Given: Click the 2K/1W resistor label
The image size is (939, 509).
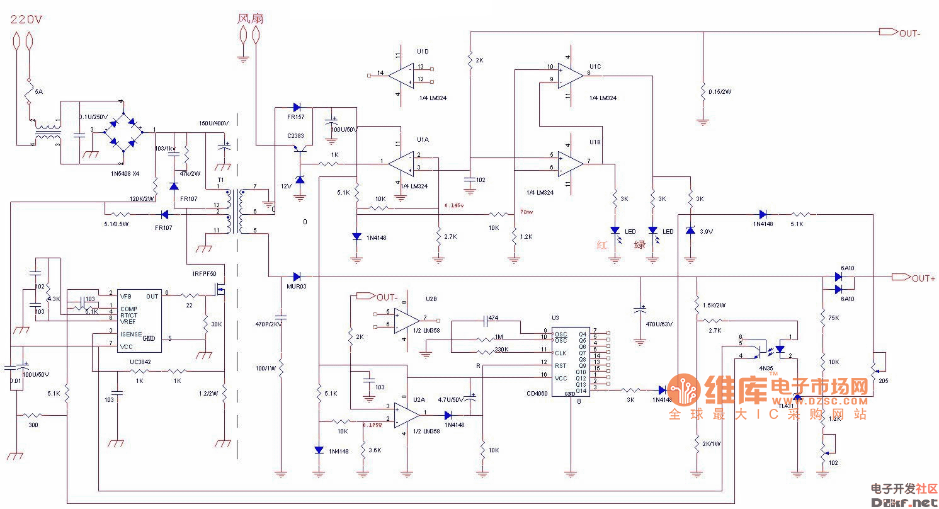Looking at the screenshot, I should [x=711, y=443].
